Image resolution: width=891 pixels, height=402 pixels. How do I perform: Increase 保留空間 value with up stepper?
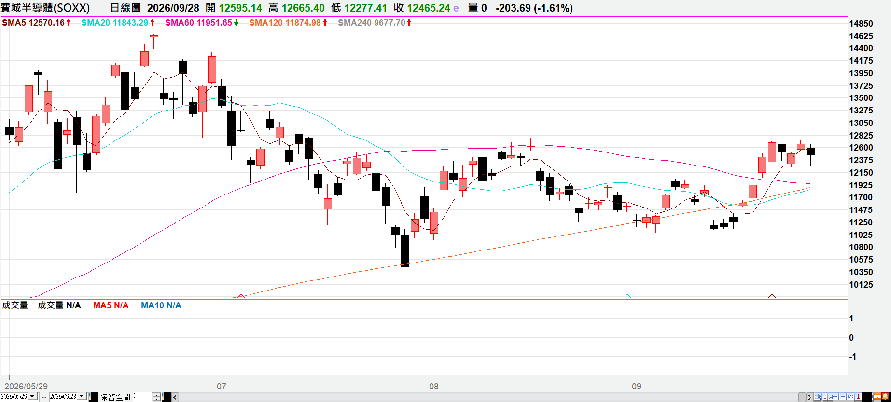(x=157, y=394)
